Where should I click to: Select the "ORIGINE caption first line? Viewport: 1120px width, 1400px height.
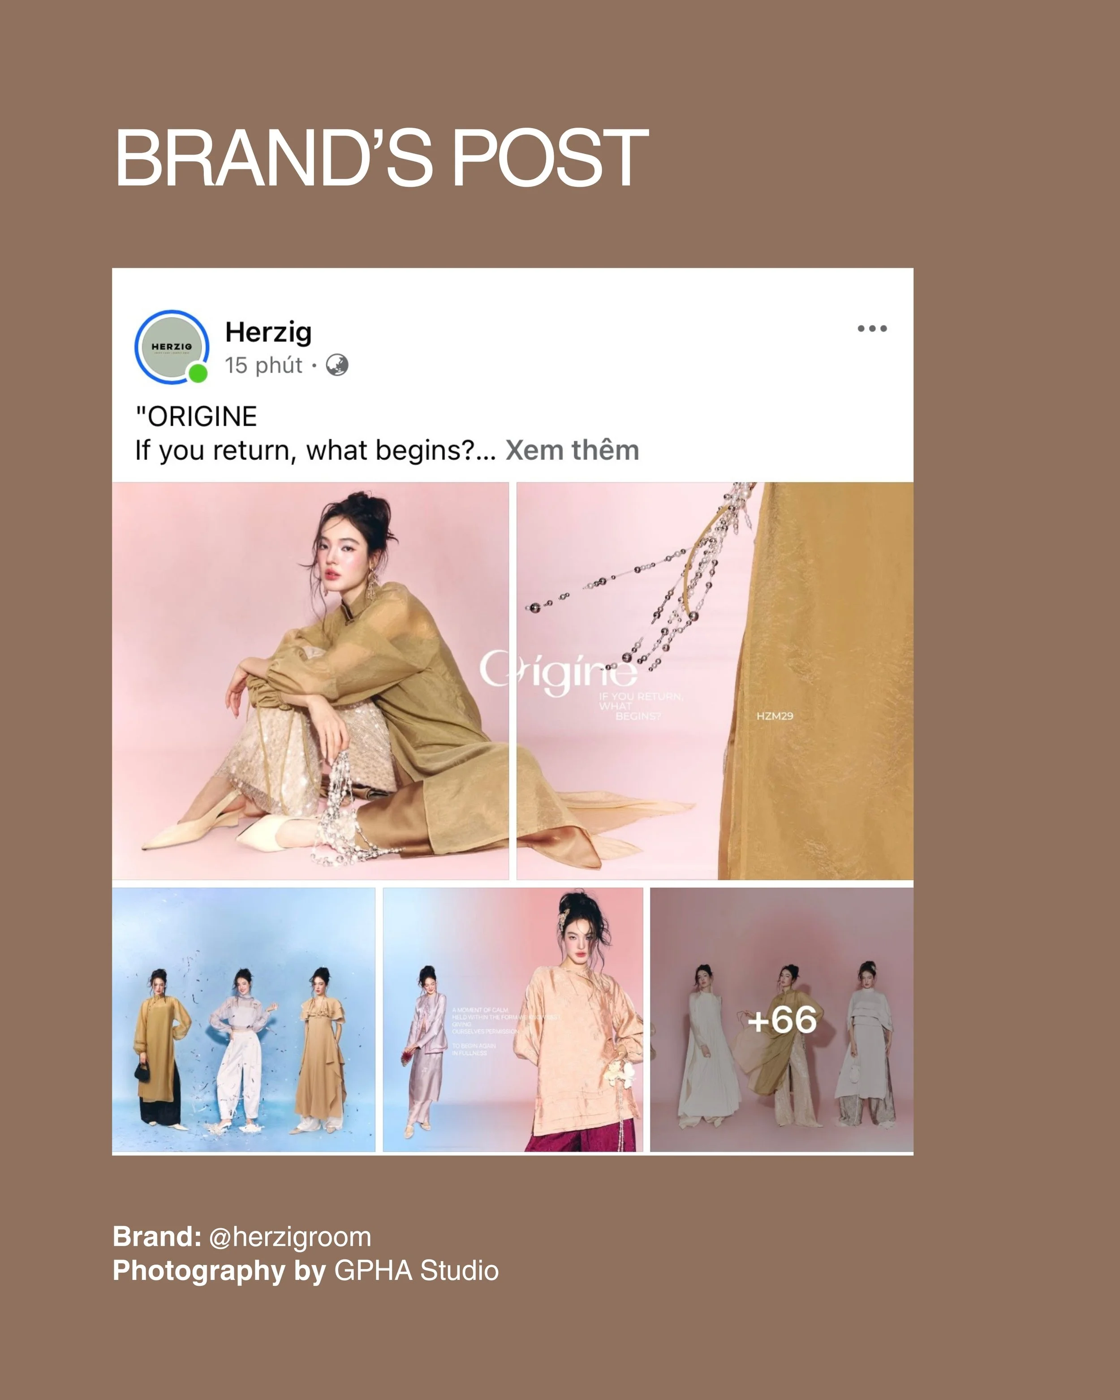point(196,416)
